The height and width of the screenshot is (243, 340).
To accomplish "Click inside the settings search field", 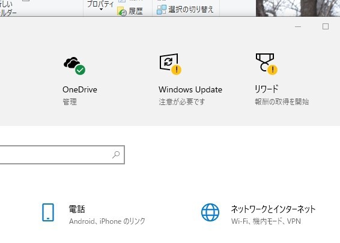I will 62,155.
